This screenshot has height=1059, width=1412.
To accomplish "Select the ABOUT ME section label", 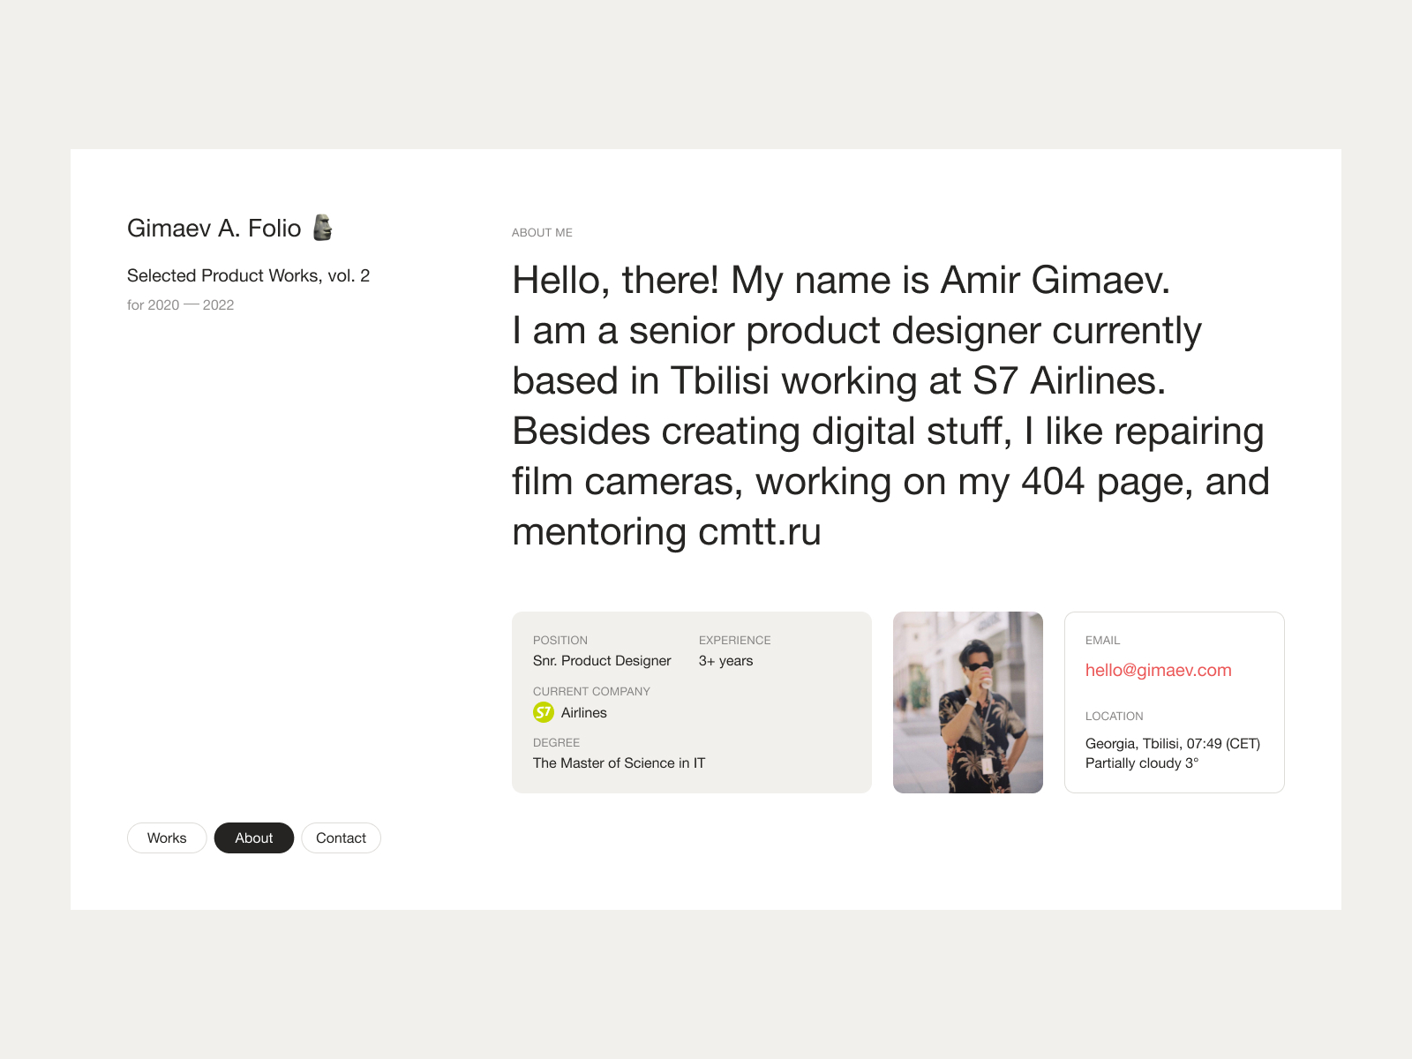I will tap(542, 232).
